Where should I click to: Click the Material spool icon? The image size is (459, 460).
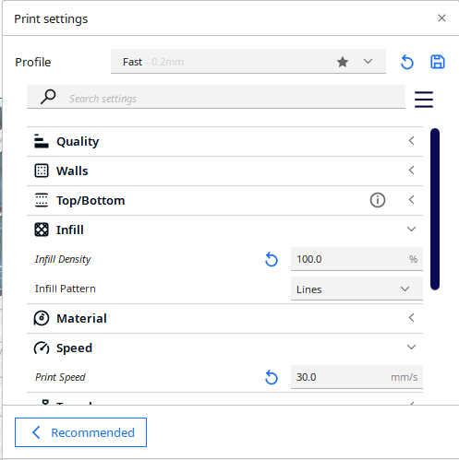coord(42,318)
